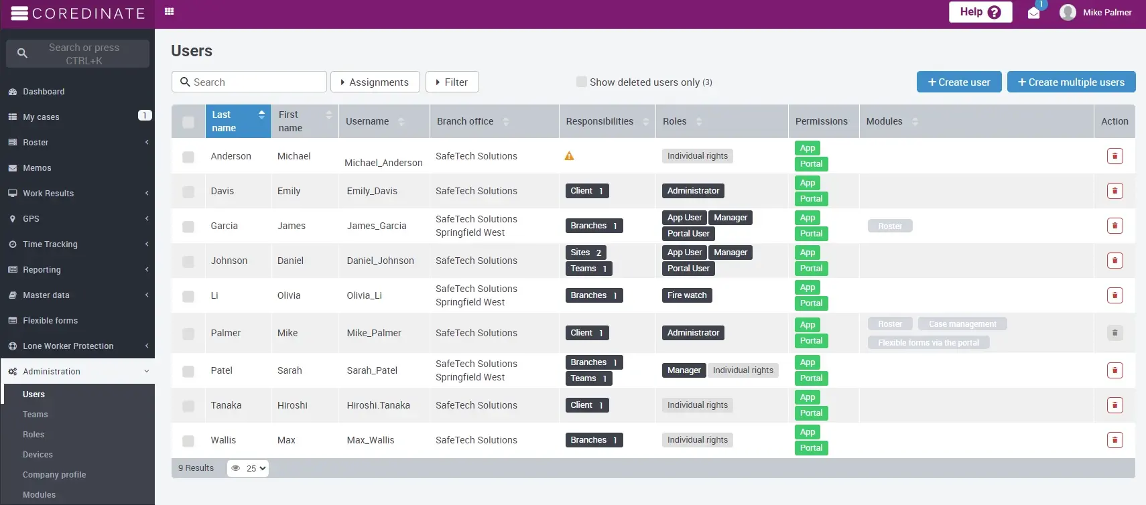Open the mail notifications icon
This screenshot has height=505, width=1146.
click(x=1033, y=13)
